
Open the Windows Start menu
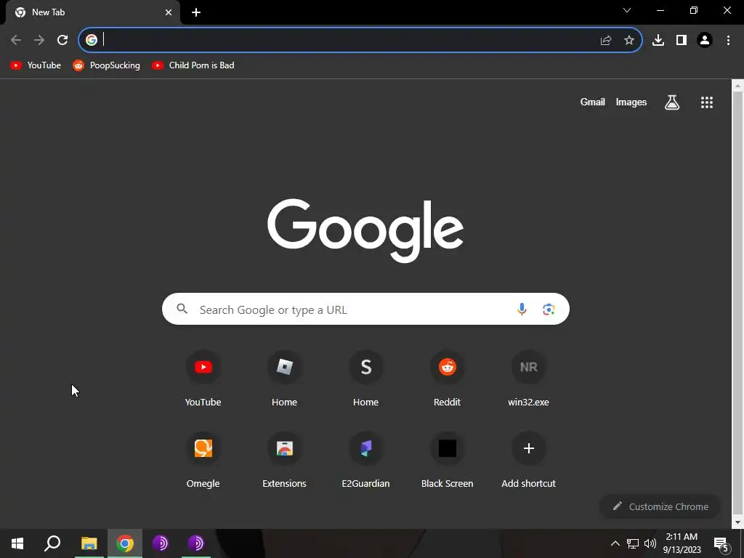point(17,543)
